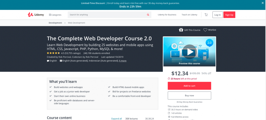
Task: Click Bid for projects on freelance websites
Action: [x=132, y=91]
